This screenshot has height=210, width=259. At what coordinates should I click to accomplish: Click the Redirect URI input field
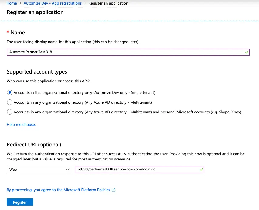tap(137, 169)
